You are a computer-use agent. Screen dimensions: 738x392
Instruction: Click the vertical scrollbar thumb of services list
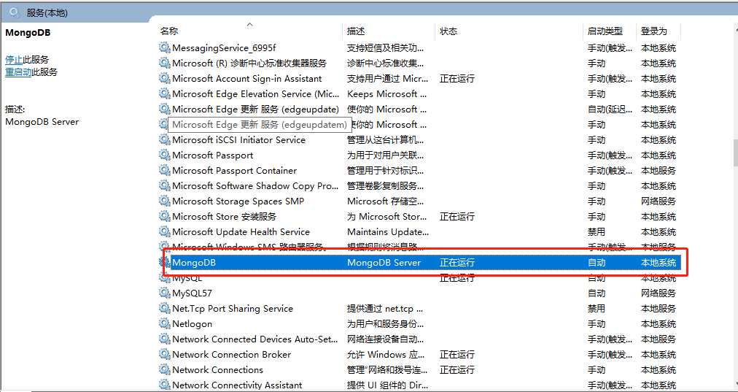[x=735, y=153]
